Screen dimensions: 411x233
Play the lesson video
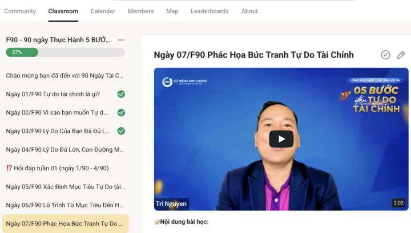[281, 139]
